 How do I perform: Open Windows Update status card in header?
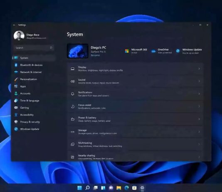189,51
